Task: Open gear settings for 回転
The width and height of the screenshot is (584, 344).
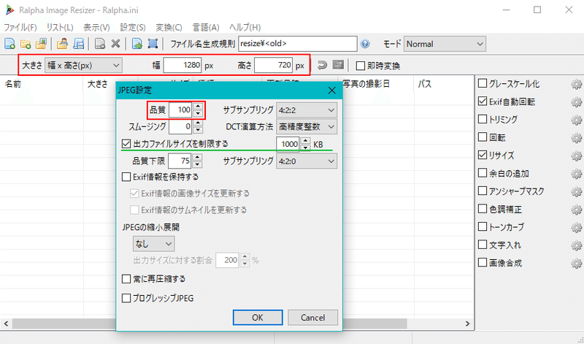Action: [576, 138]
